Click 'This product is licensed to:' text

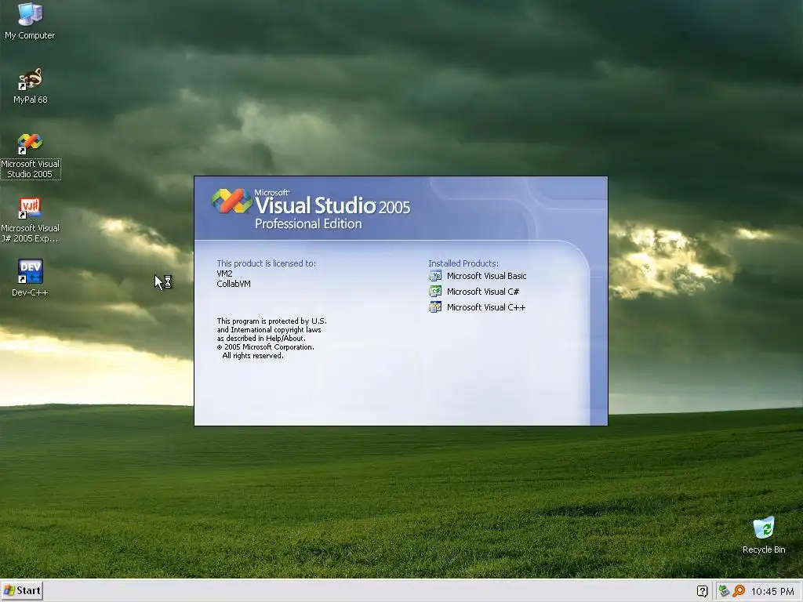[x=267, y=263]
